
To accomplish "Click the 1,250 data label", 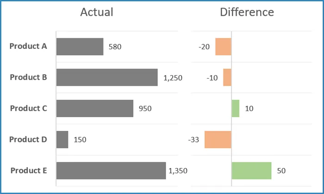I will [173, 78].
